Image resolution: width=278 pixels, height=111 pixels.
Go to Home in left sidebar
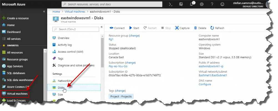[8, 25]
